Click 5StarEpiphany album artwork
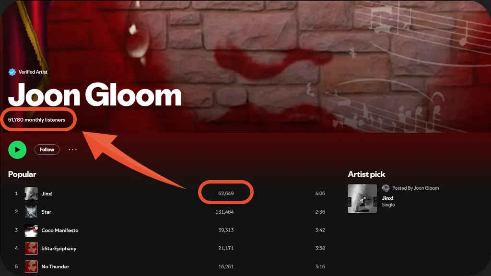Image resolution: width=491 pixels, height=276 pixels. tap(31, 249)
